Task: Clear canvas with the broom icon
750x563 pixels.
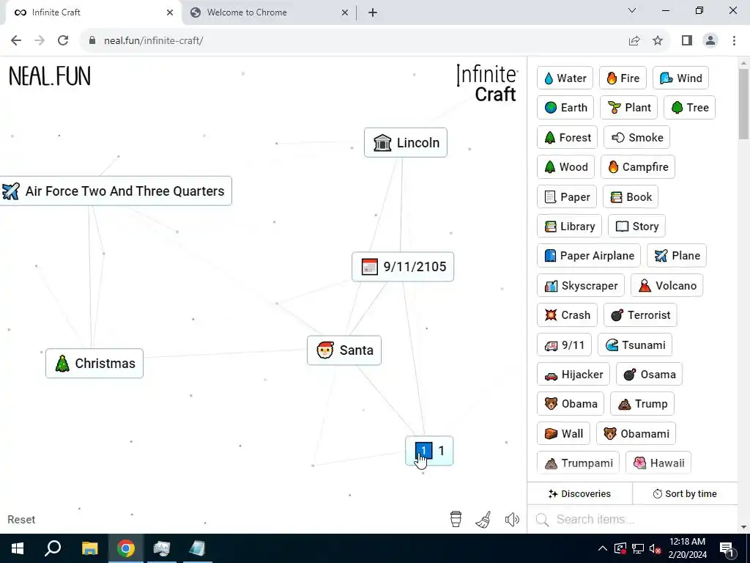Action: [483, 519]
